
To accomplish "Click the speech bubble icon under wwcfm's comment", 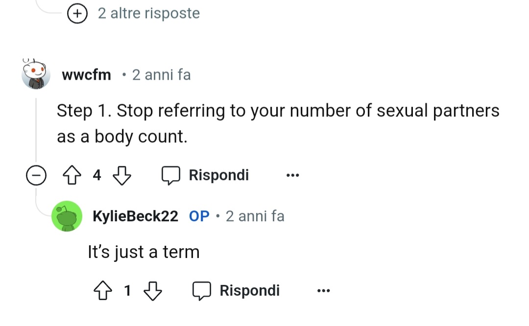I will [171, 175].
